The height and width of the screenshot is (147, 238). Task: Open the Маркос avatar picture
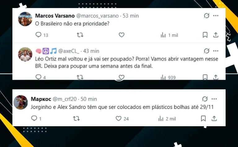click(21, 102)
